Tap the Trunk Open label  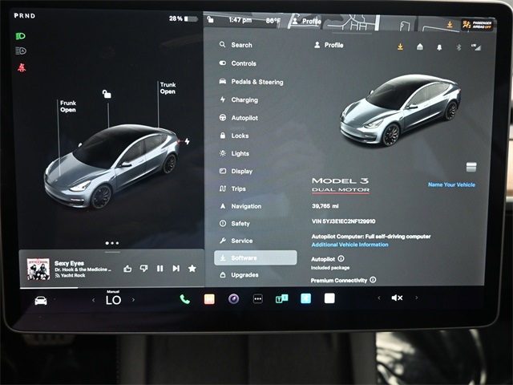point(168,88)
